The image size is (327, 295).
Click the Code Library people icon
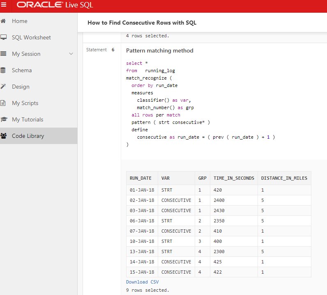pyautogui.click(x=4, y=136)
